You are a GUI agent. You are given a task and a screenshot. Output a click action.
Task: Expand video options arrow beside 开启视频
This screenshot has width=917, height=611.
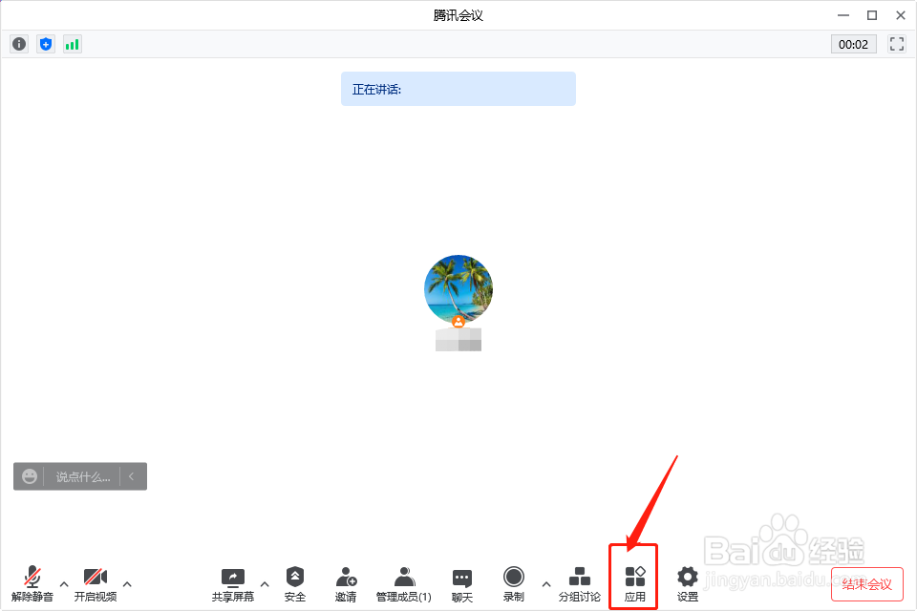click(127, 583)
